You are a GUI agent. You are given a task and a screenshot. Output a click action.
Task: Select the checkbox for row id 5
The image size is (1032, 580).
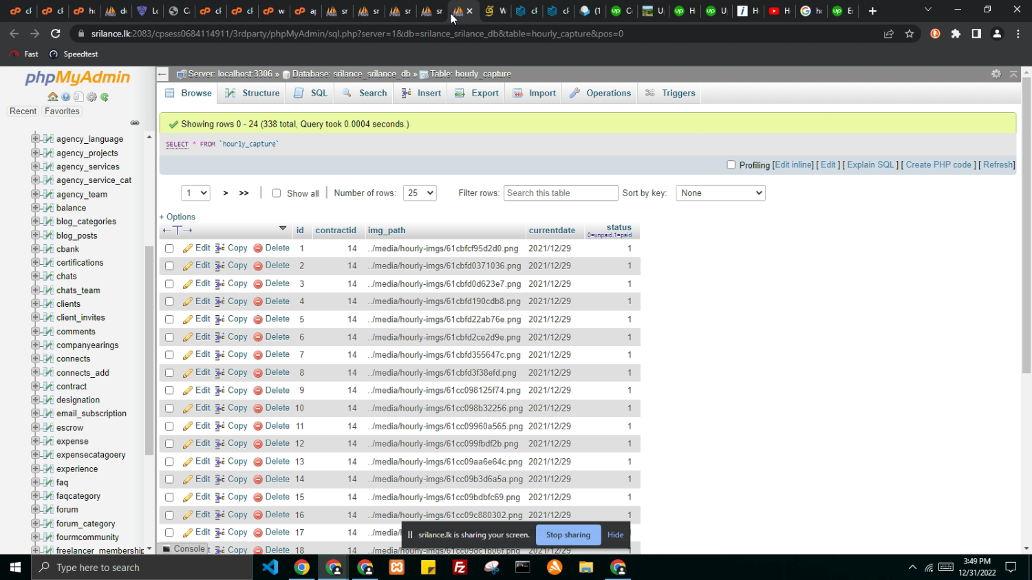point(169,319)
